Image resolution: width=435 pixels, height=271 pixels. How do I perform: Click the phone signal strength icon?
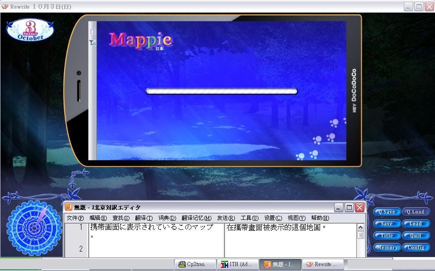(92, 43)
